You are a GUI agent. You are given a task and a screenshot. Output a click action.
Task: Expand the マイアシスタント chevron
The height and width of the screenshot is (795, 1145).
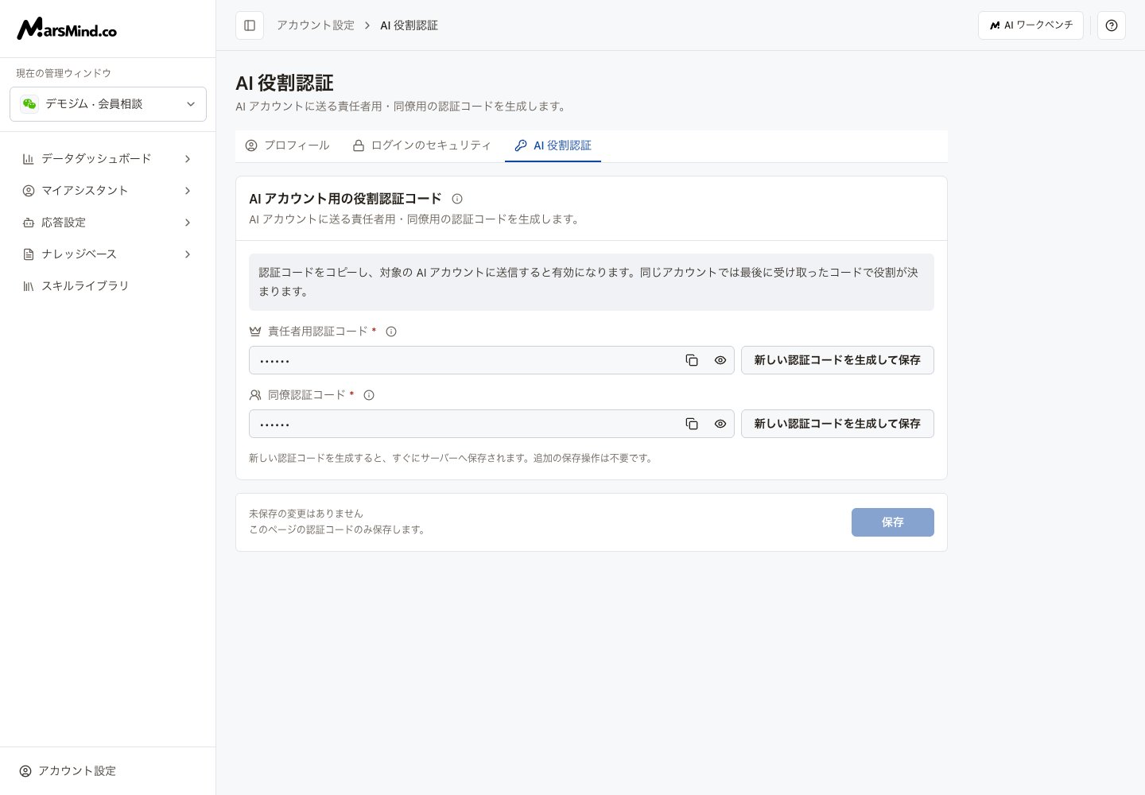(x=188, y=191)
